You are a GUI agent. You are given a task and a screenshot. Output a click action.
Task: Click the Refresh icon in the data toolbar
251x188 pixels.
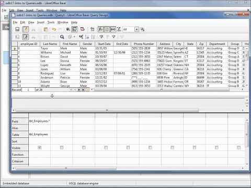70,37
